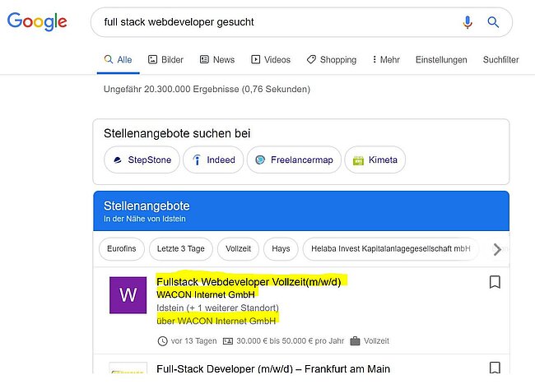This screenshot has width=535, height=384.
Task: Expand the Mehr menu
Action: 386,60
